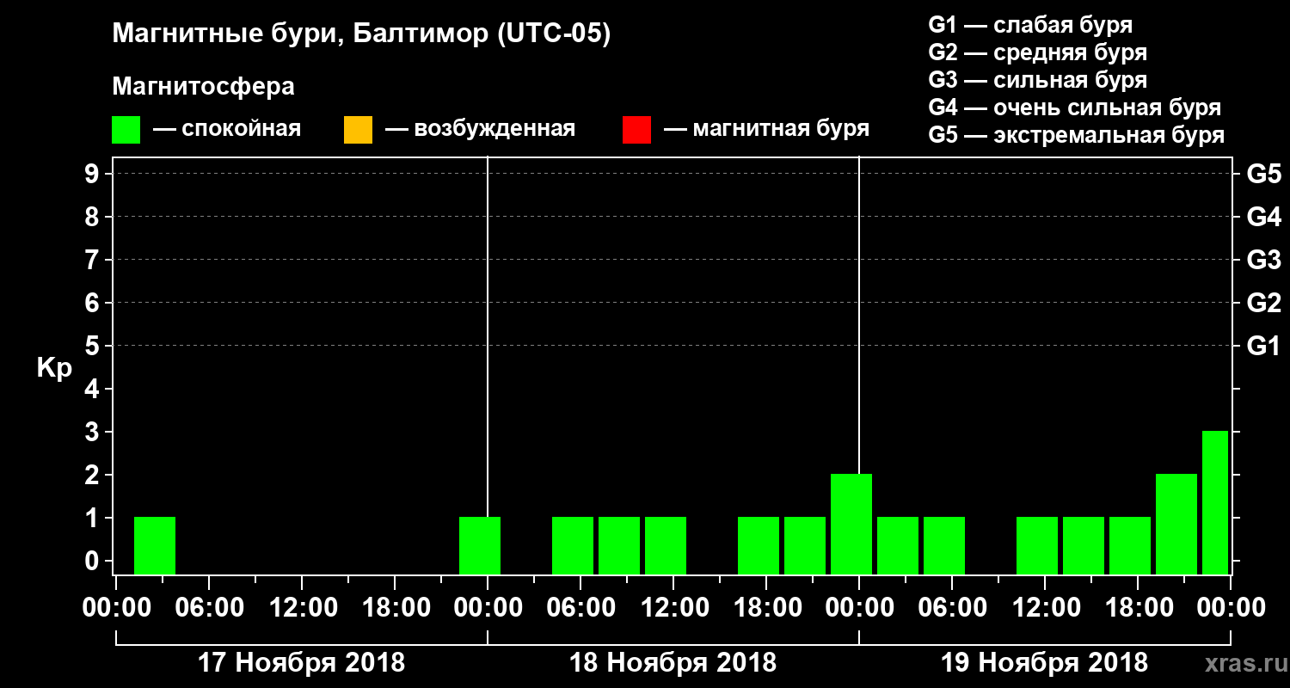
Task: Click the 'Магнитосфера' heading
Action: [203, 87]
